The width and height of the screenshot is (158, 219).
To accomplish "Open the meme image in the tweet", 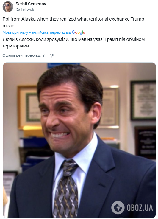I will (x=79, y=140).
